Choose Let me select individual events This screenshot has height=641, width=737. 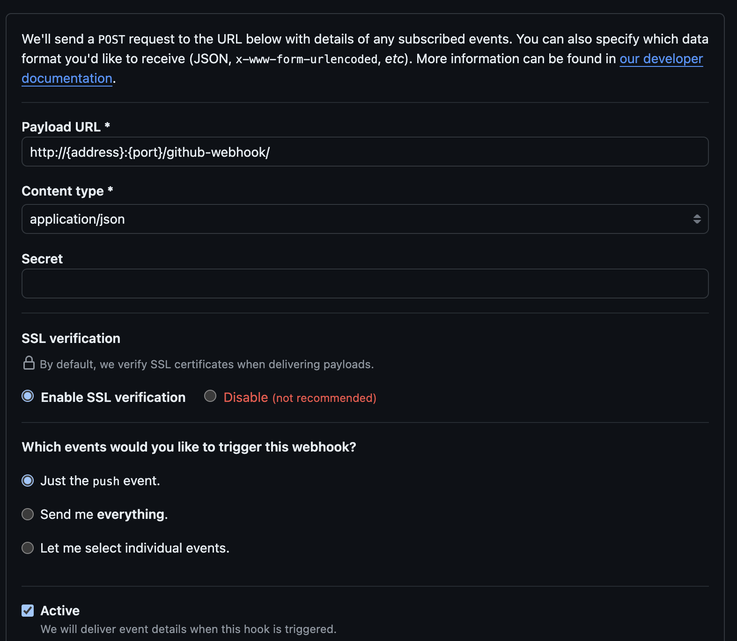tap(28, 548)
